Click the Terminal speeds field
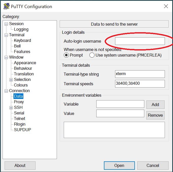Viewport: 173px width, 172px height. [x=140, y=84]
